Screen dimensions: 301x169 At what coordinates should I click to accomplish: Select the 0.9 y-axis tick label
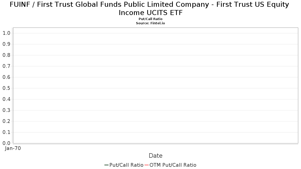6,44
